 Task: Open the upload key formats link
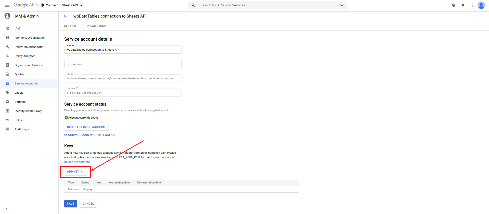click(77, 162)
